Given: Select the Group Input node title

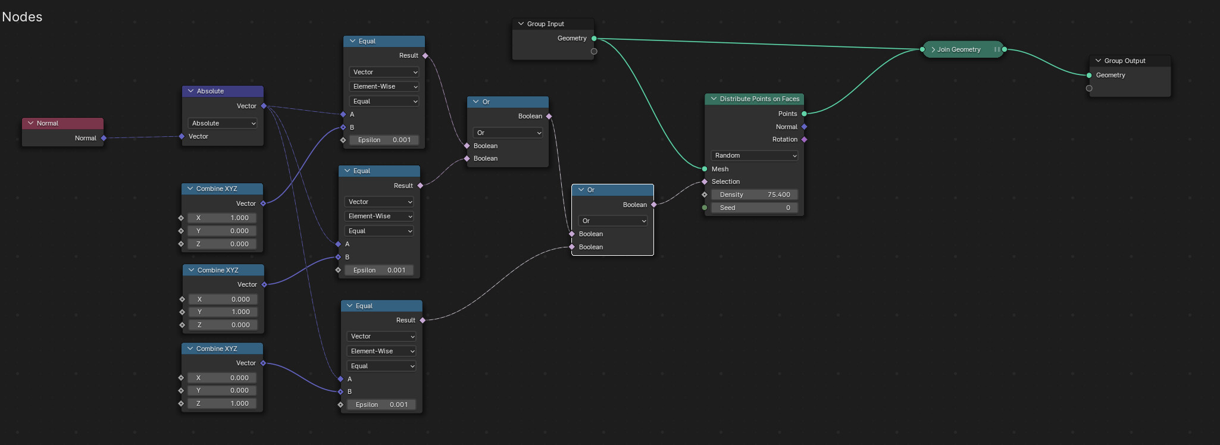Looking at the screenshot, I should click(x=545, y=24).
